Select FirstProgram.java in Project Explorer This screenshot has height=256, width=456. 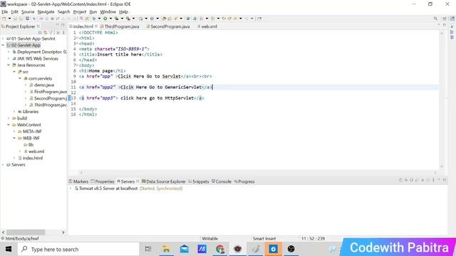click(50, 92)
